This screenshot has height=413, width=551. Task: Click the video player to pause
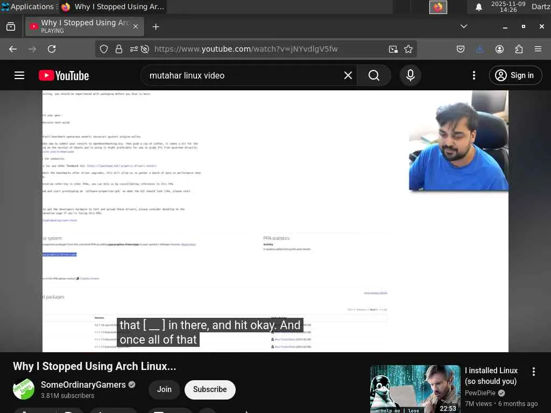(x=275, y=221)
